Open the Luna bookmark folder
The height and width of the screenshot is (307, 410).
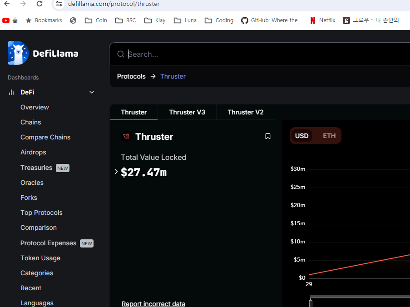185,20
